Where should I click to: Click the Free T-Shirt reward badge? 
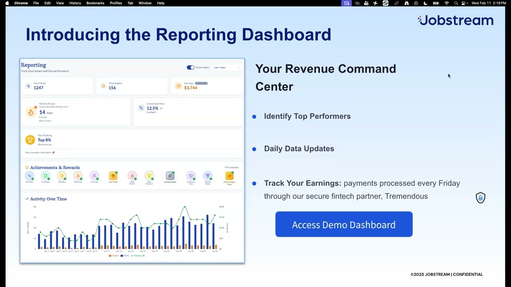113,176
